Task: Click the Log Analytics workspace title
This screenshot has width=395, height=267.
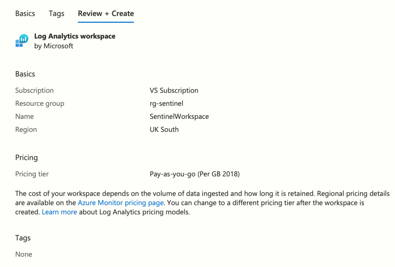Action: [75, 36]
